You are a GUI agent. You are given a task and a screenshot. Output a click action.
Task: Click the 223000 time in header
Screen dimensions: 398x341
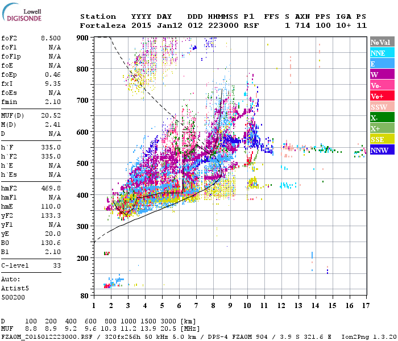pyautogui.click(x=223, y=26)
